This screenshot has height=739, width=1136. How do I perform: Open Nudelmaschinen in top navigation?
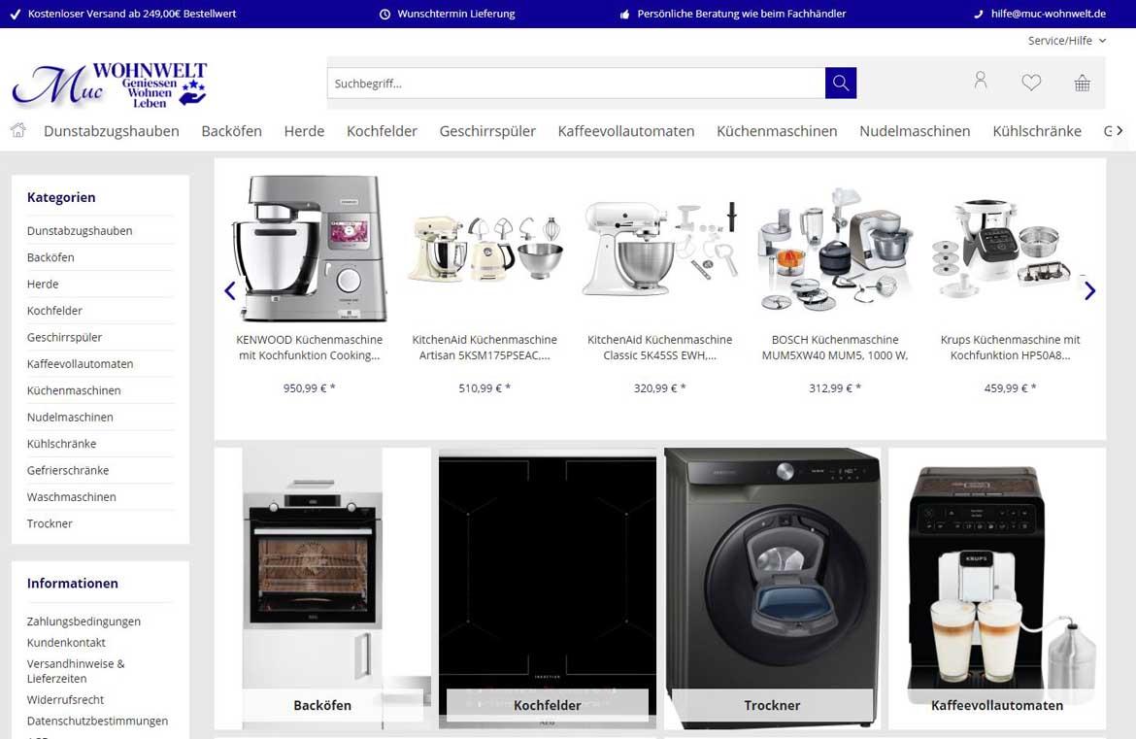coord(915,131)
